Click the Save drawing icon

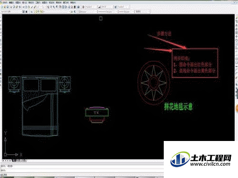pos(8,7)
